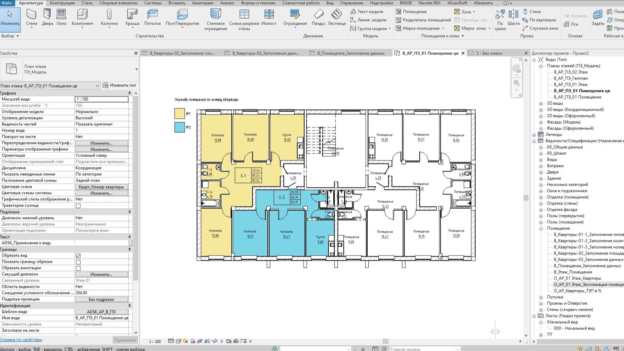Select the Импост mullion tool

point(269,17)
